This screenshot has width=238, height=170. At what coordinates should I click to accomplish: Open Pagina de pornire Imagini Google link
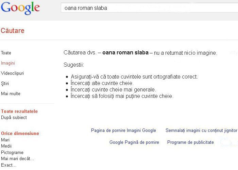point(123,130)
